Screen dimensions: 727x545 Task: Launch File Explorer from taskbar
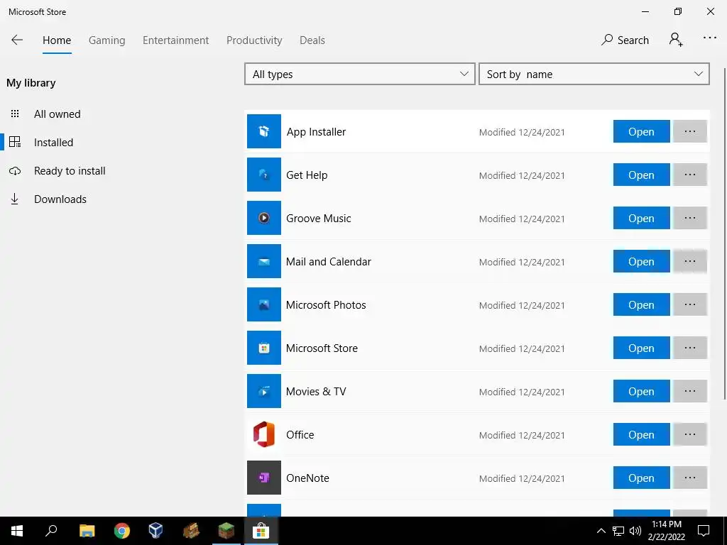pyautogui.click(x=87, y=531)
